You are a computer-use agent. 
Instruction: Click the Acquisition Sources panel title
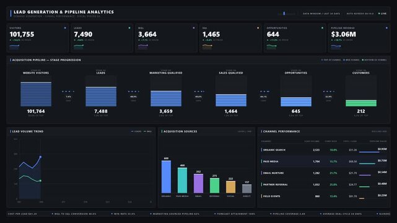180,131
